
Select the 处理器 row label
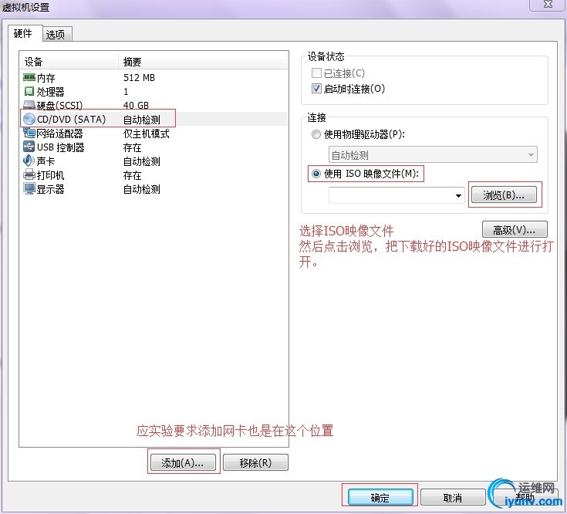tap(51, 92)
